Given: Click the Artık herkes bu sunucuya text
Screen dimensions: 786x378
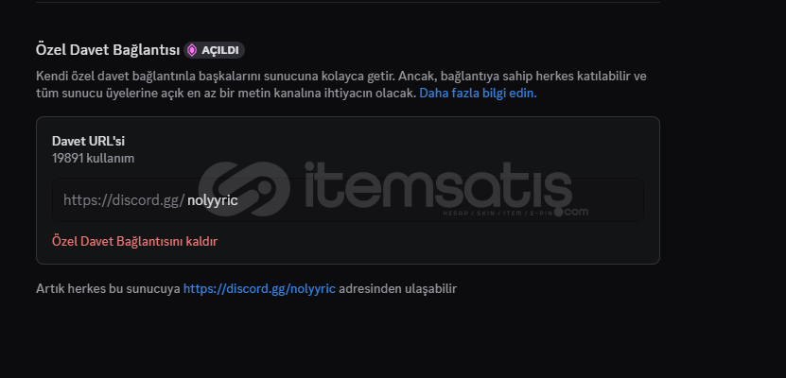Looking at the screenshot, I should (x=108, y=289).
